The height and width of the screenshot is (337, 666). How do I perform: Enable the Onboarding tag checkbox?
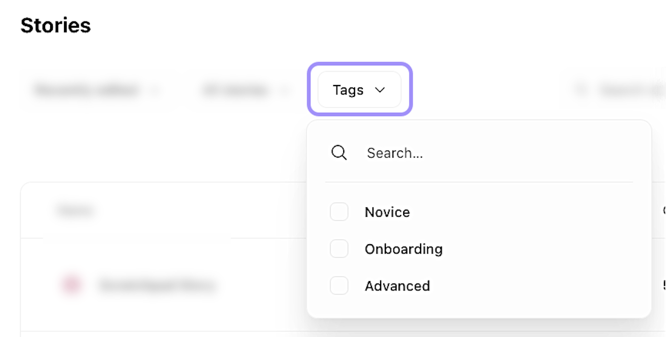[339, 249]
